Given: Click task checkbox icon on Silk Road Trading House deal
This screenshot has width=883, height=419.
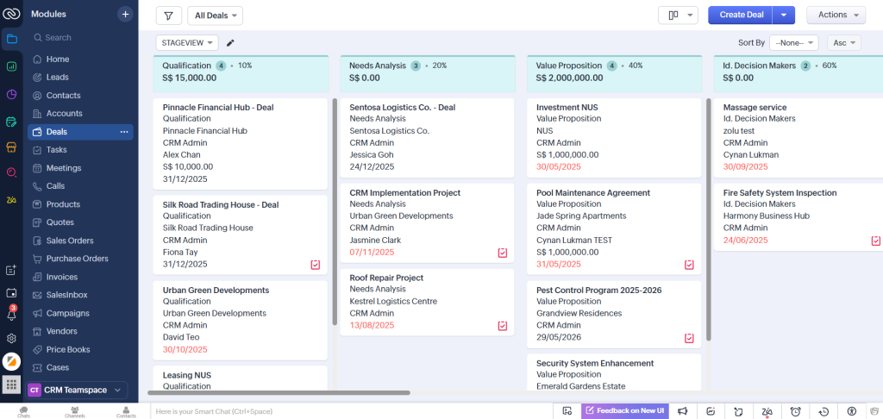Looking at the screenshot, I should [316, 265].
